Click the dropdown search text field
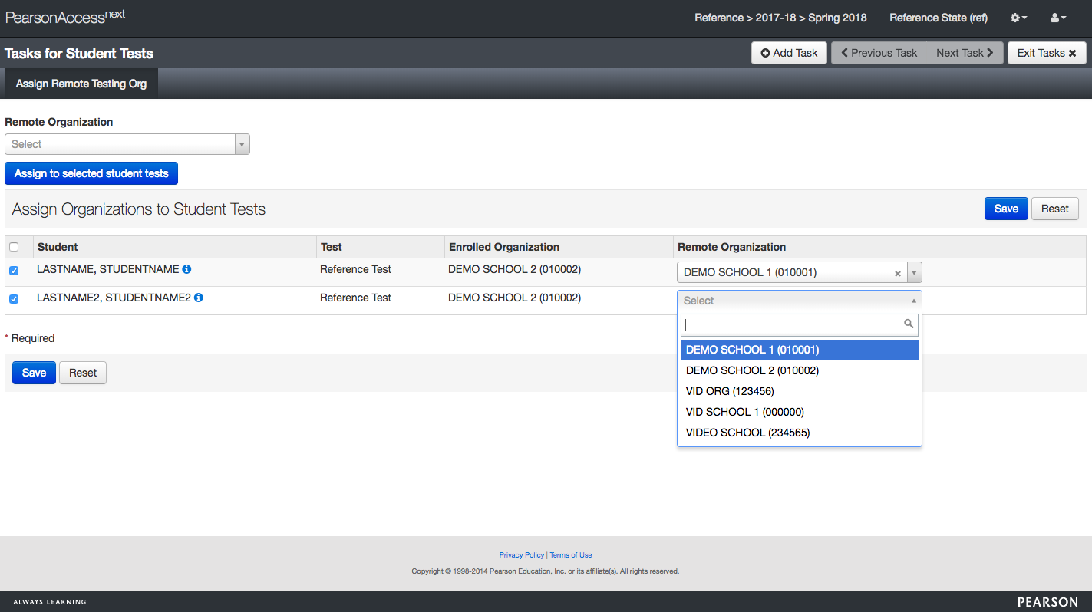 tap(790, 324)
